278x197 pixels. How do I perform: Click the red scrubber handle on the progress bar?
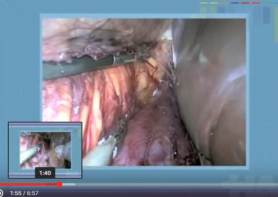coord(59,185)
